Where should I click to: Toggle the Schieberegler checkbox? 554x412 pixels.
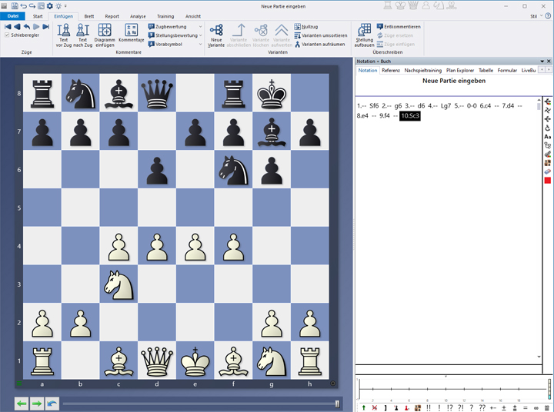(8, 35)
